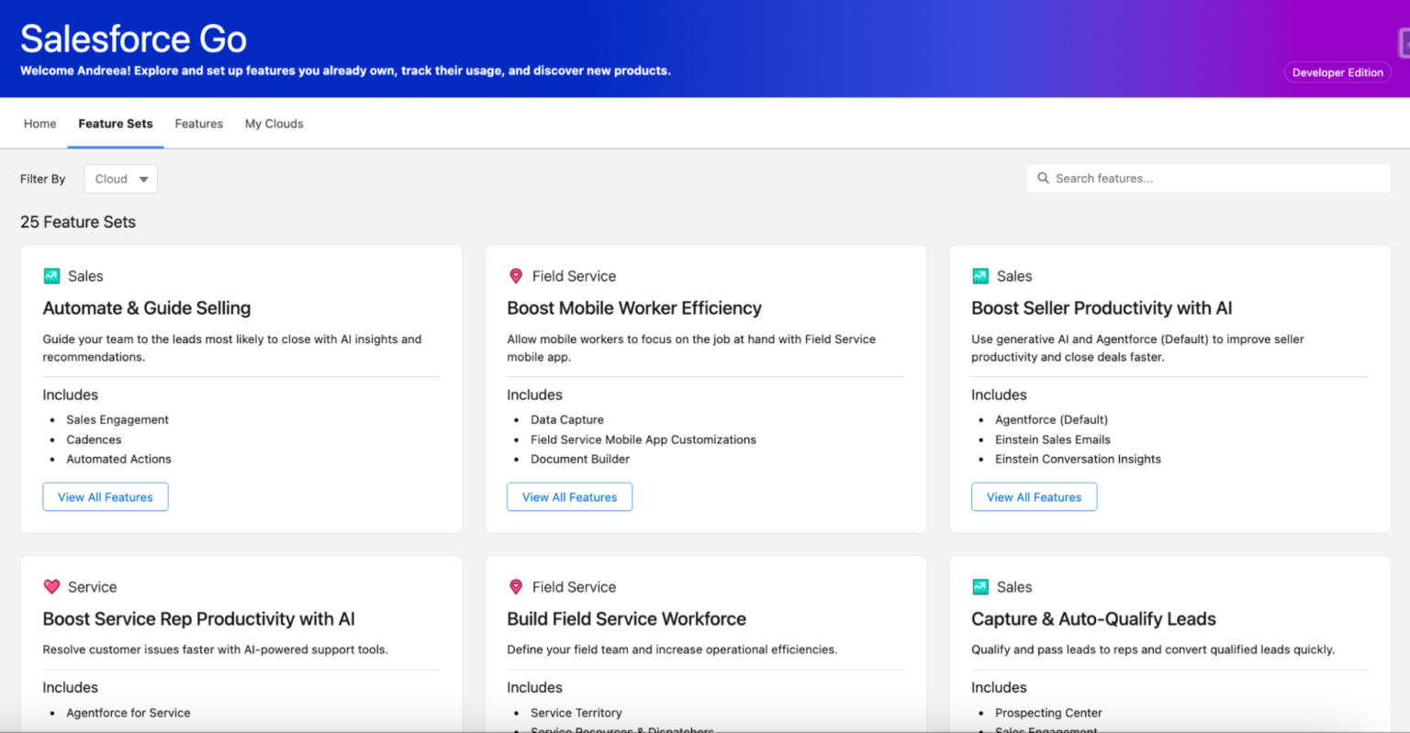Switch to the Features tab

(x=199, y=124)
